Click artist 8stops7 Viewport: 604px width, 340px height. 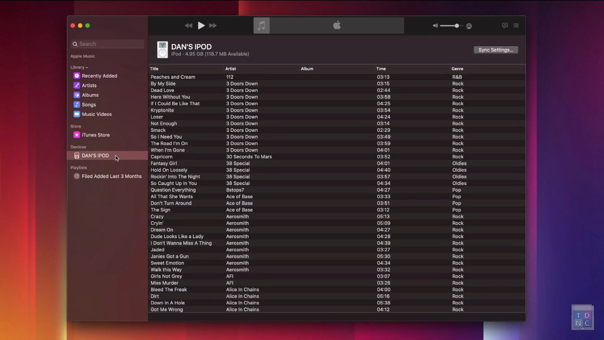235,190
